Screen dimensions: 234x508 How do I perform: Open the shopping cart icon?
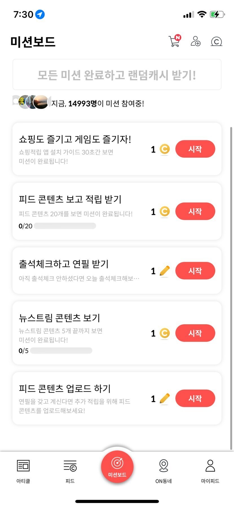175,42
